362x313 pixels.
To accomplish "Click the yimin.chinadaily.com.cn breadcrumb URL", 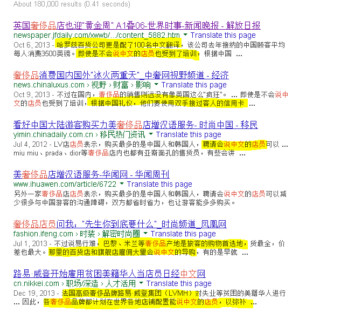I will point(79,134).
